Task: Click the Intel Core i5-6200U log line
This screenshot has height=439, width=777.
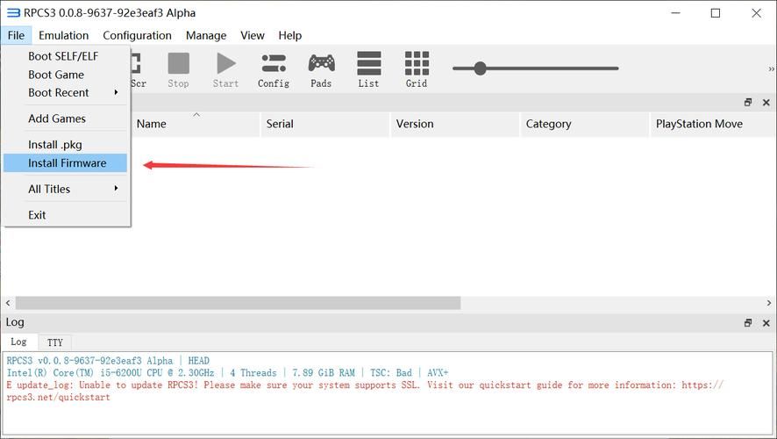Action: tap(227, 372)
